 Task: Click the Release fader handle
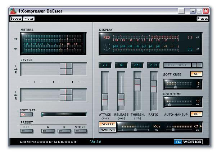click(121, 100)
